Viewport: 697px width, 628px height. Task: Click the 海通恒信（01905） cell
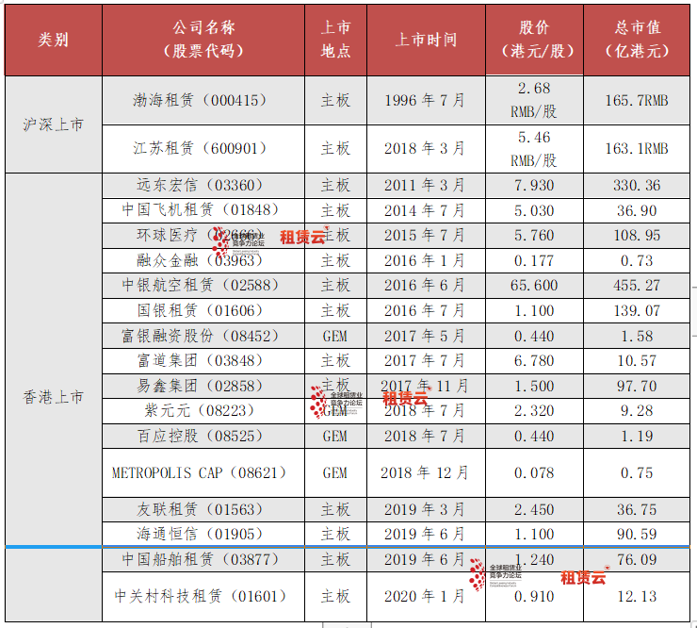click(203, 534)
